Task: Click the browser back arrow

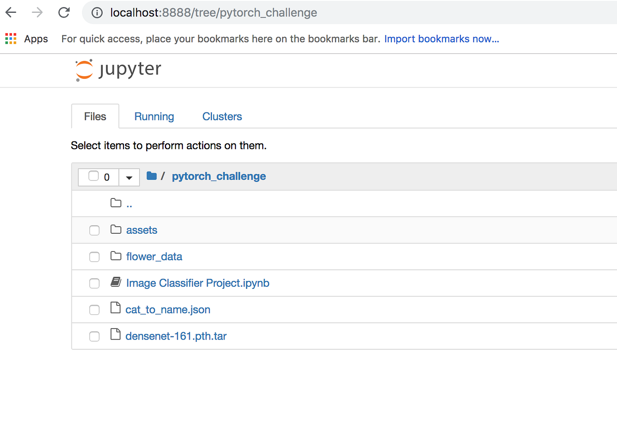Action: [11, 12]
